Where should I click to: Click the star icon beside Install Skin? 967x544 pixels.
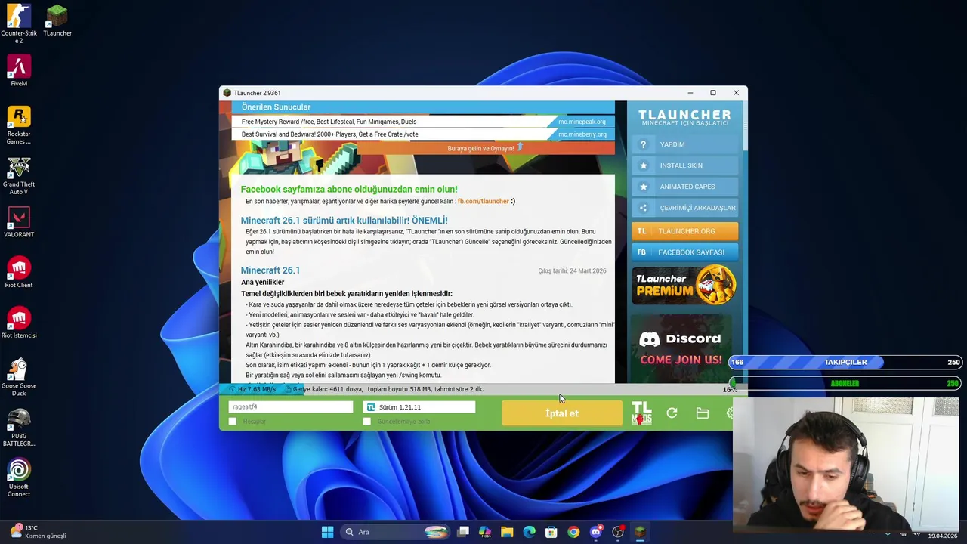click(x=643, y=165)
